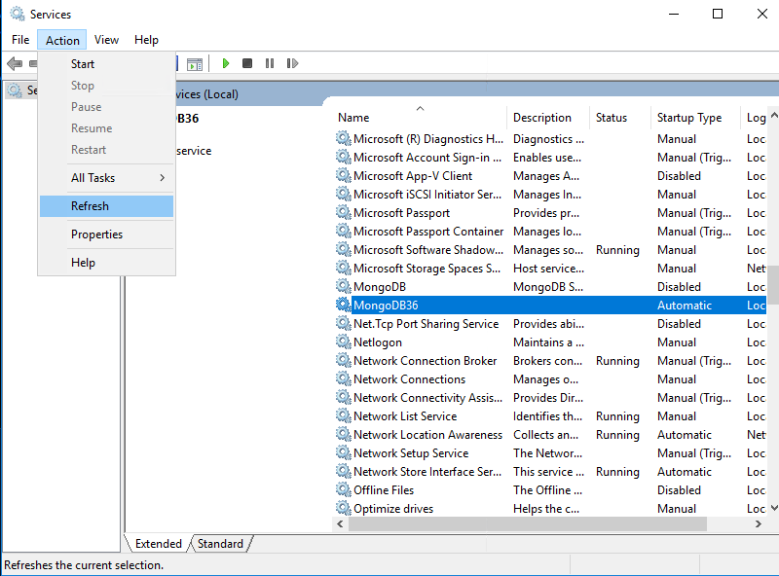Choose Start from the Action menu
This screenshot has height=576, width=779.
point(106,64)
